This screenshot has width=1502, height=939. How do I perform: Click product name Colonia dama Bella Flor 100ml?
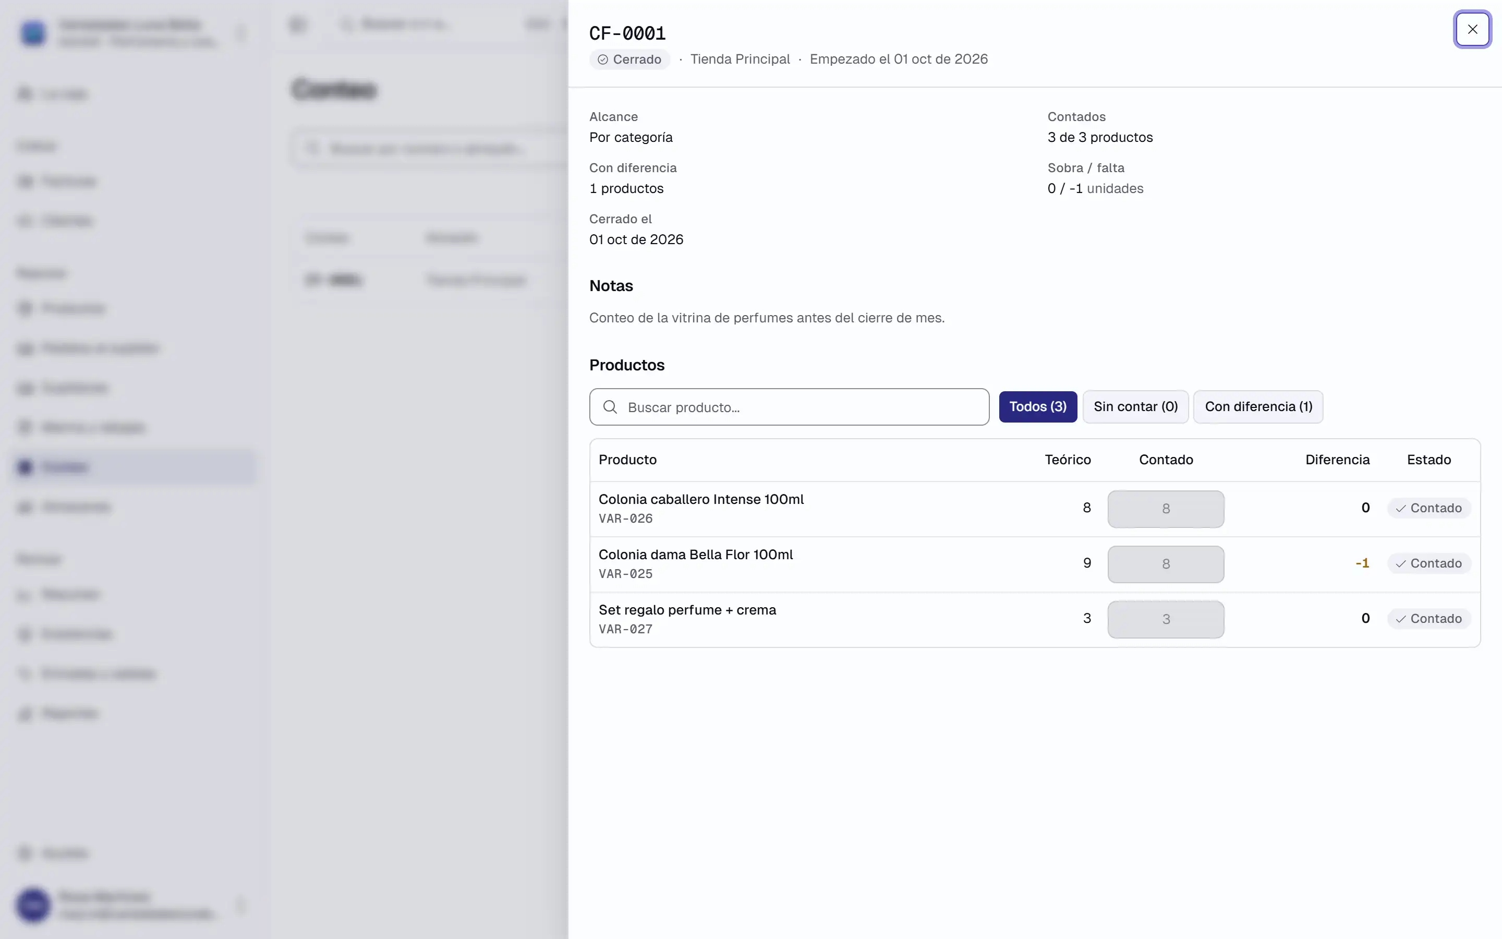pos(695,555)
